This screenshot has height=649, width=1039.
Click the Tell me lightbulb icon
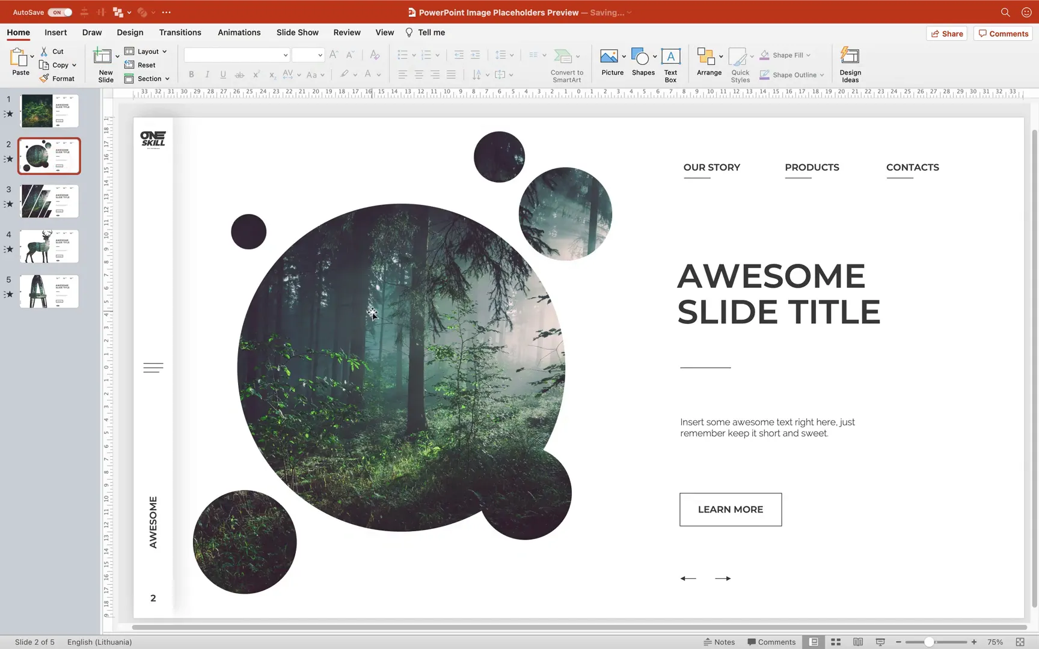click(409, 32)
